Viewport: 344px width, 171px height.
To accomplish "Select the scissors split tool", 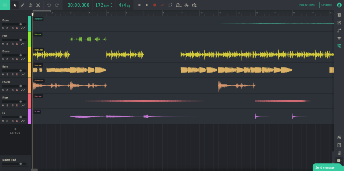I will click(38, 5).
